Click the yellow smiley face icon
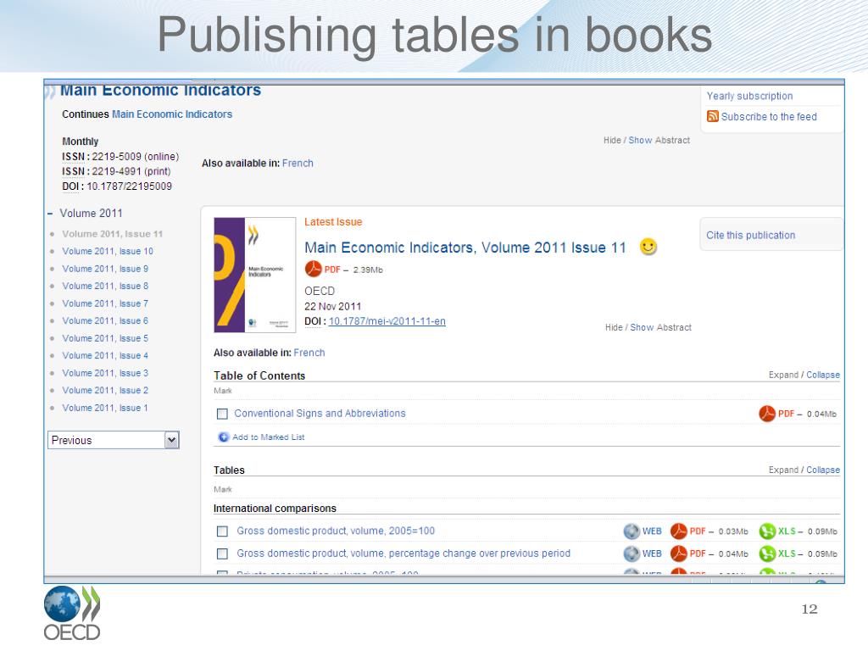 [648, 247]
